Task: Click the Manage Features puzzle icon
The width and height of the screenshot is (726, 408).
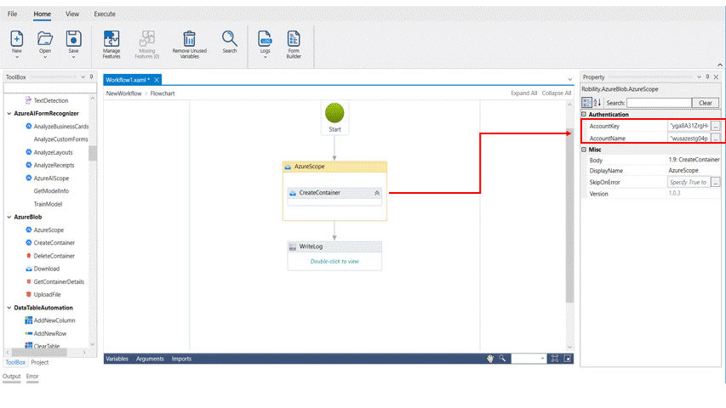Action: tap(111, 38)
